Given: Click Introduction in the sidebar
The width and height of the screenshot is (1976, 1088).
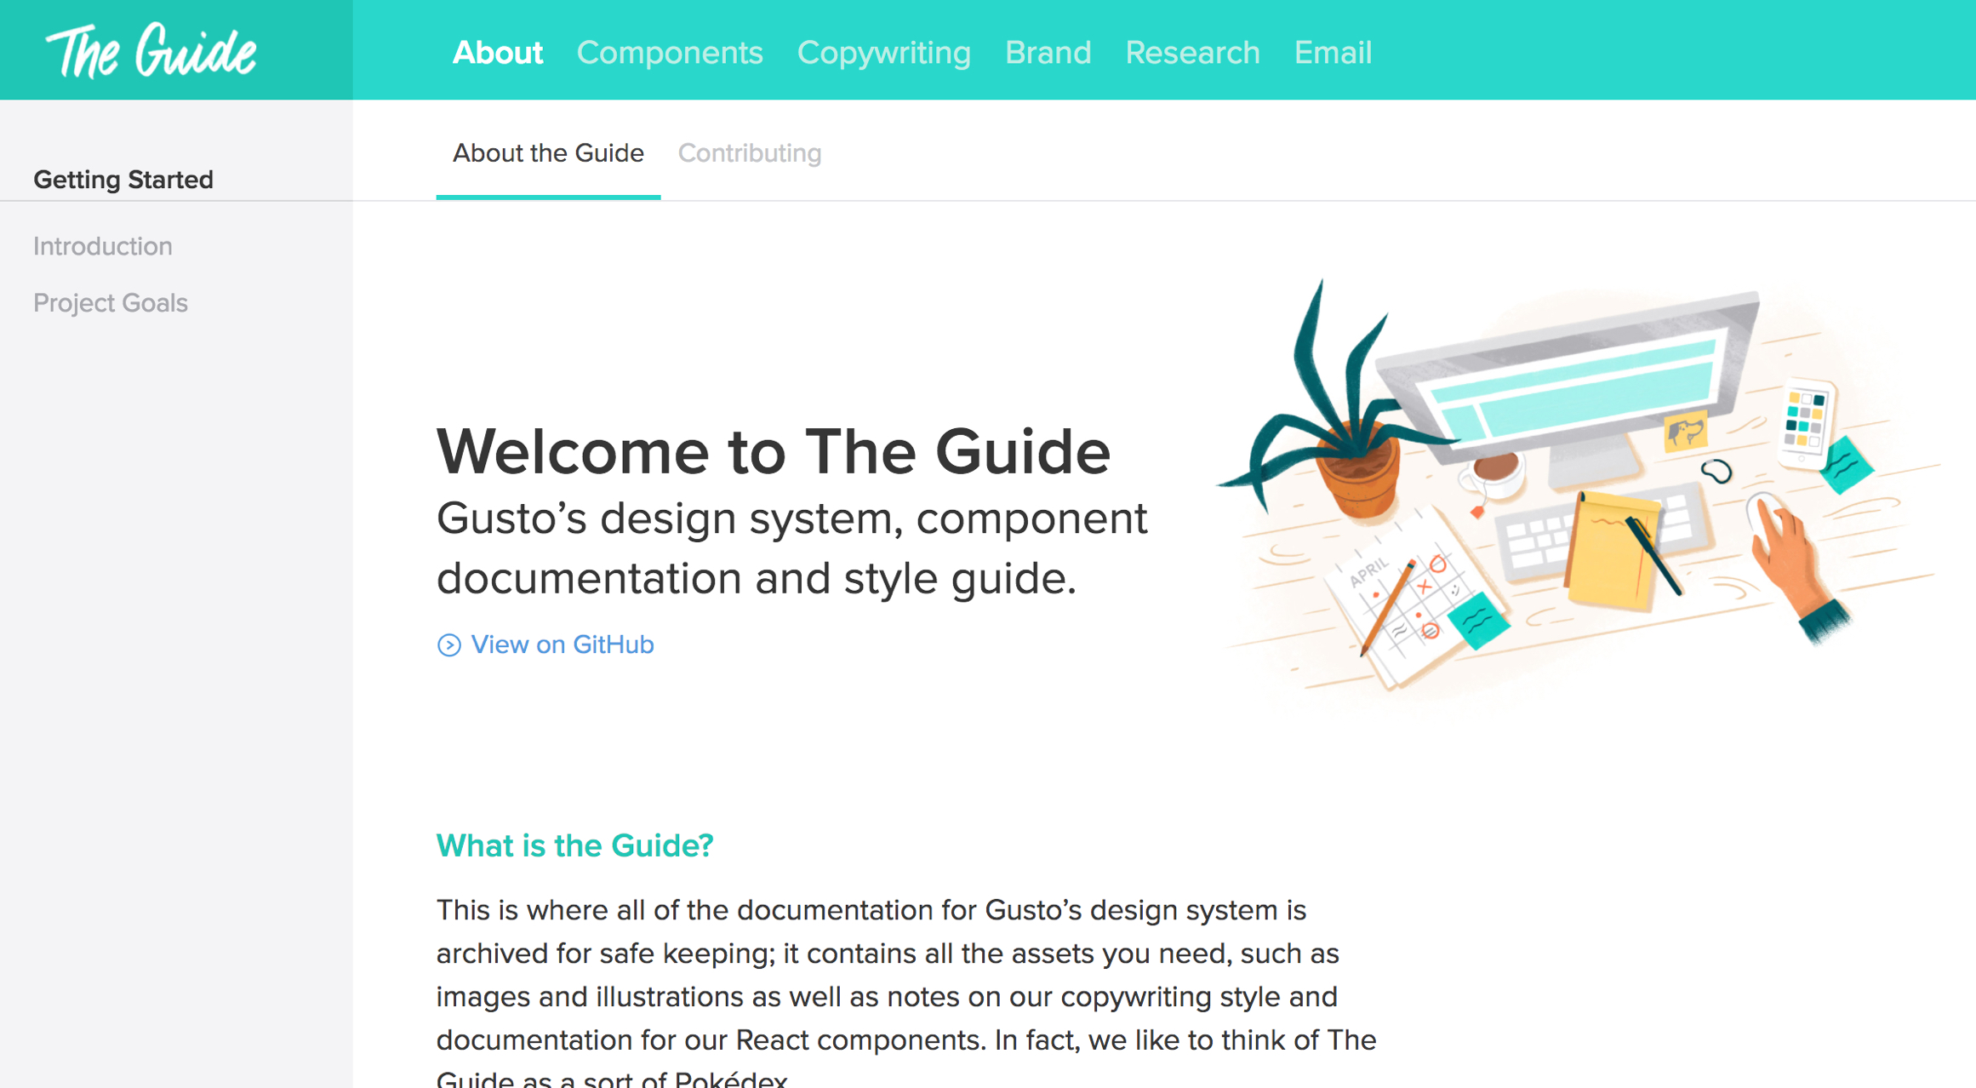Looking at the screenshot, I should tap(103, 246).
